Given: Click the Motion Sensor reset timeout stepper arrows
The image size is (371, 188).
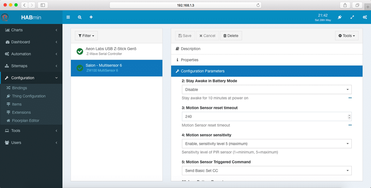Looking at the screenshot, I should [x=349, y=117].
